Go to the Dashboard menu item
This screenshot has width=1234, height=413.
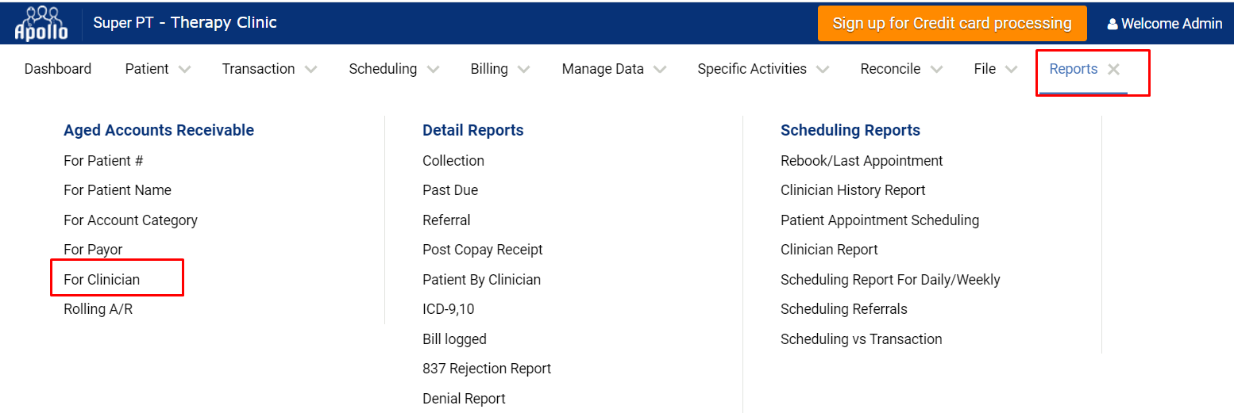click(x=58, y=69)
